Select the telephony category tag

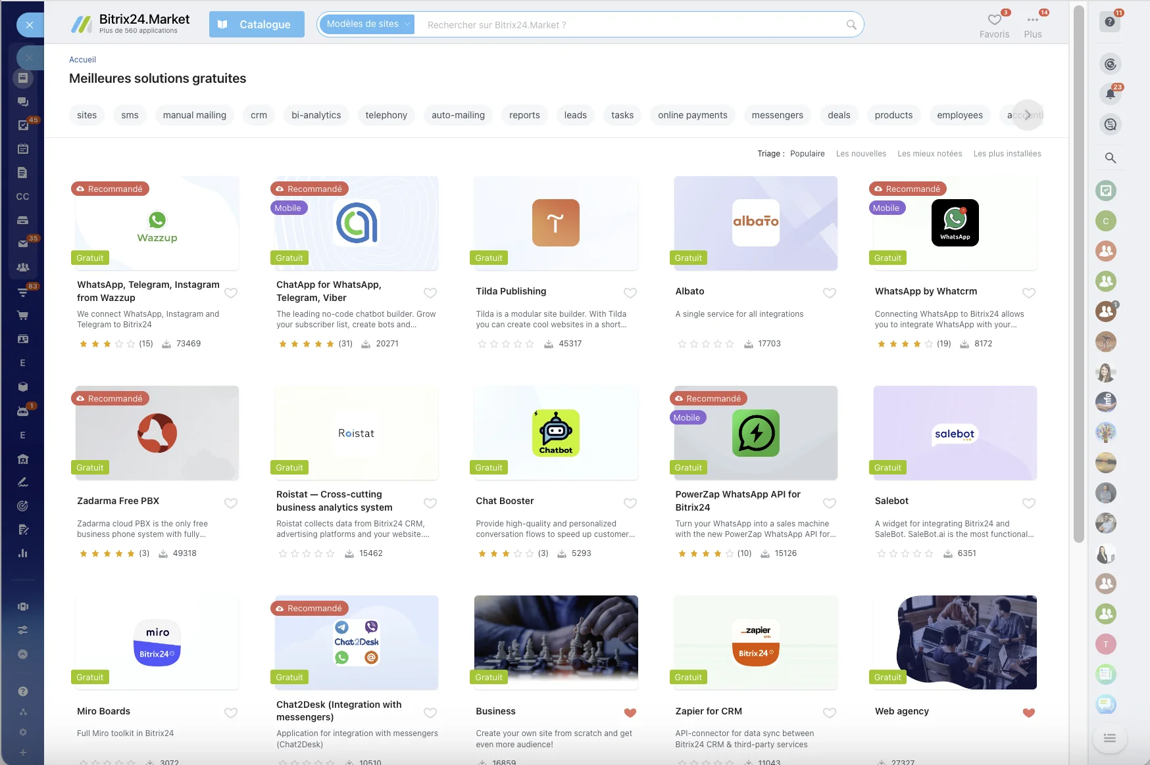386,115
